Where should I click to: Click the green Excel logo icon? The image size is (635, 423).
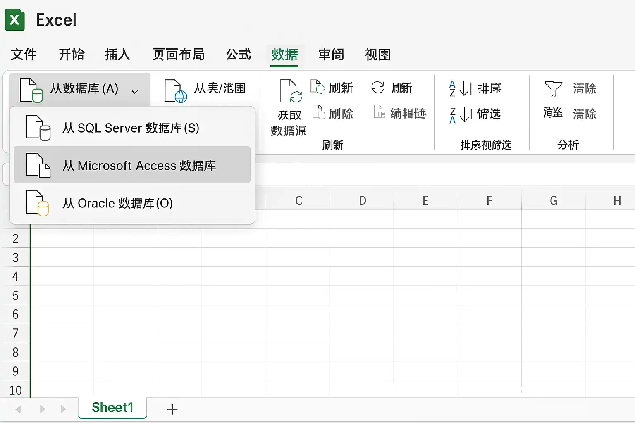[15, 20]
